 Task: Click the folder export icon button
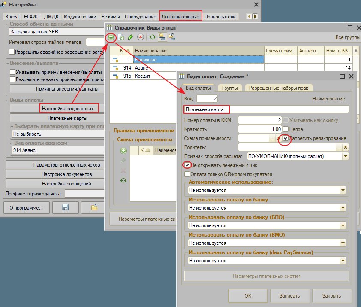click(x=94, y=207)
